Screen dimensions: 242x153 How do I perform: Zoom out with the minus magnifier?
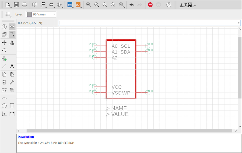[x=105, y=5]
